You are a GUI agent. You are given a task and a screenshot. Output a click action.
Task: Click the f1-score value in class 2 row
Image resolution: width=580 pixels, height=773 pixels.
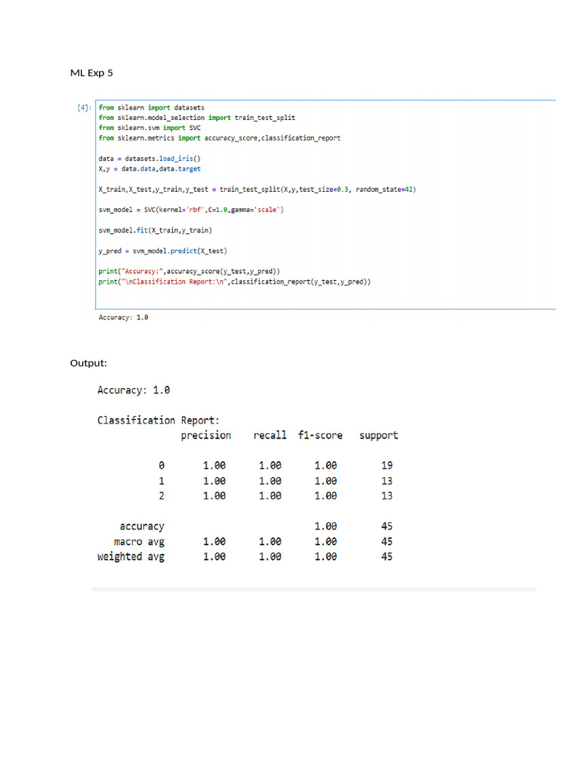[326, 496]
